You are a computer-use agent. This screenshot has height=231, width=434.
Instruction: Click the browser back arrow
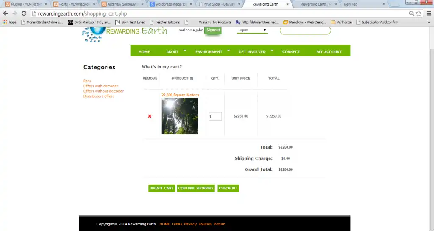coord(6,14)
